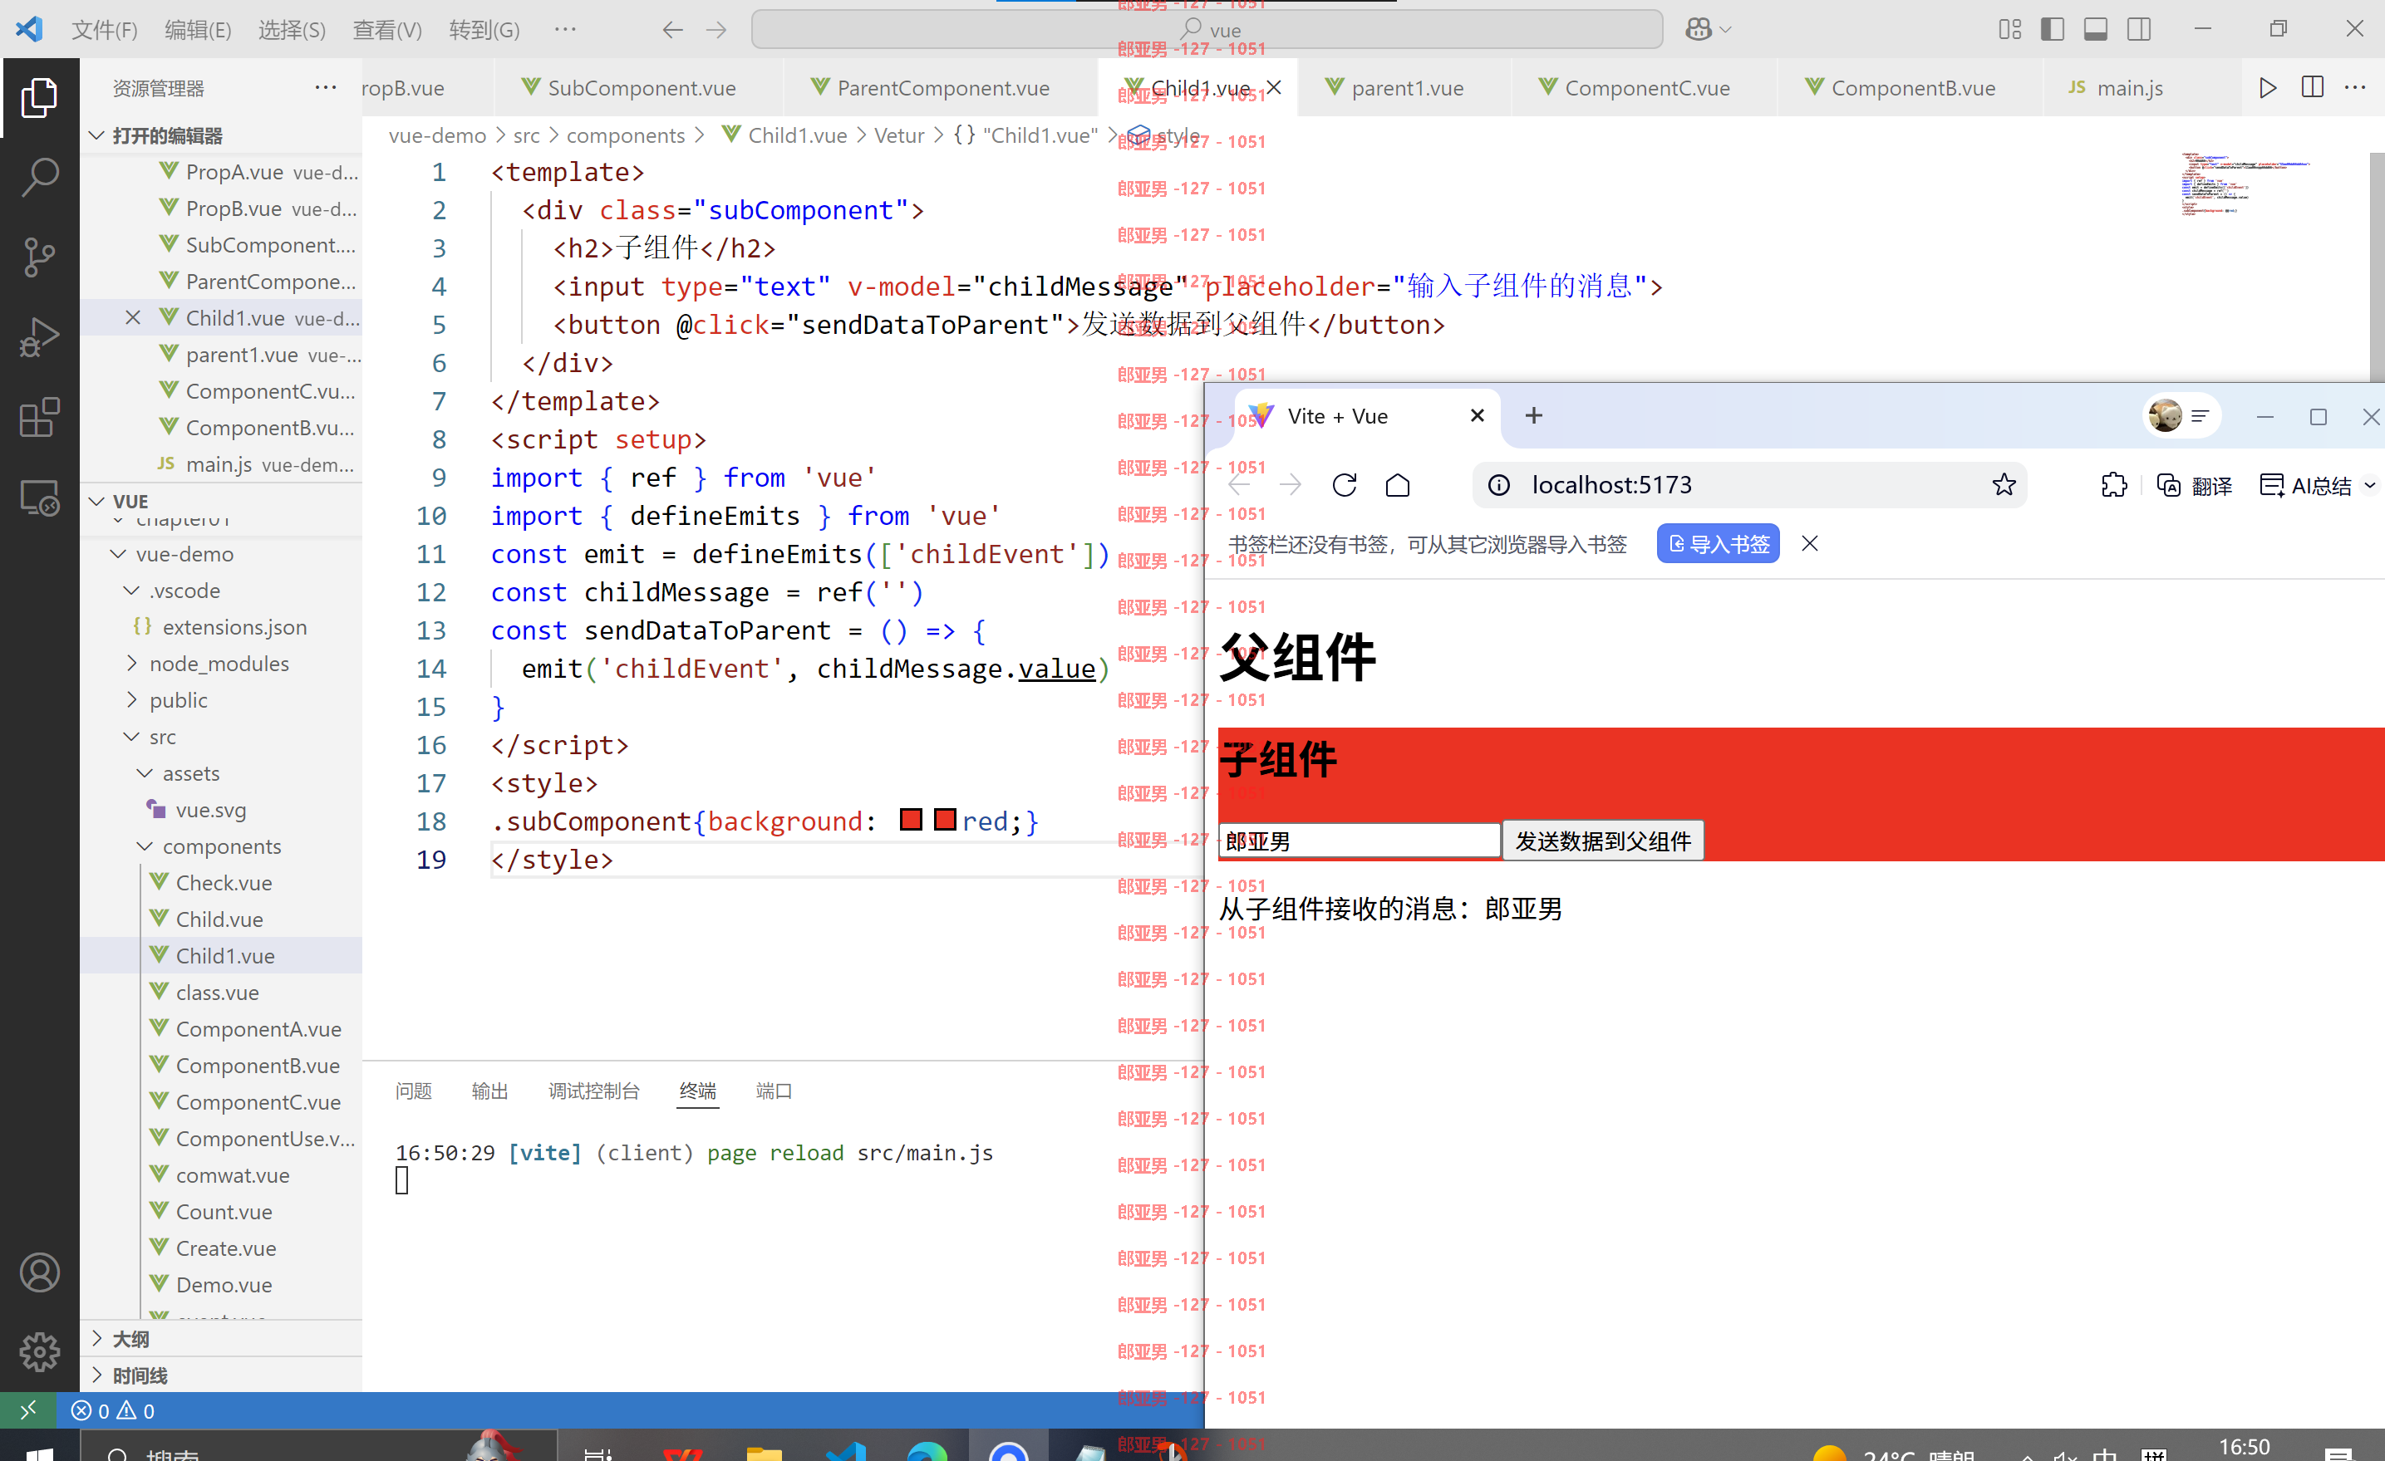The image size is (2385, 1461).
Task: Close the Child1.vue editor tab
Action: click(x=1275, y=87)
